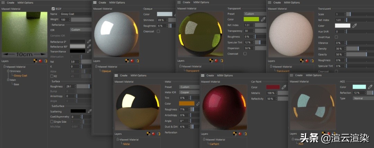Click the green Transparent color swatch

(251, 19)
